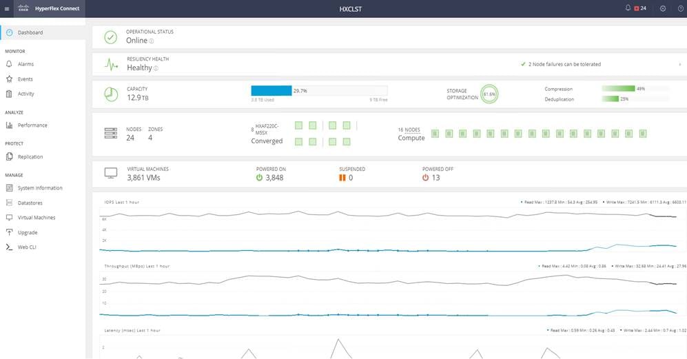
Task: Click the nodes server stack icon
Action: pos(111,133)
